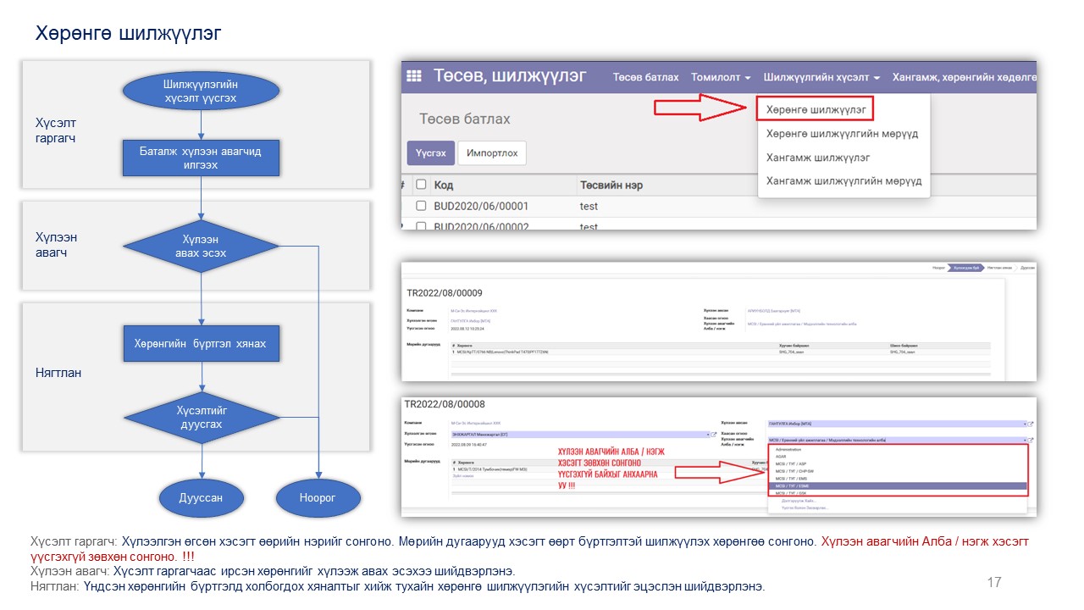Select Хүлээгдэж буй stage in status bar

click(966, 268)
